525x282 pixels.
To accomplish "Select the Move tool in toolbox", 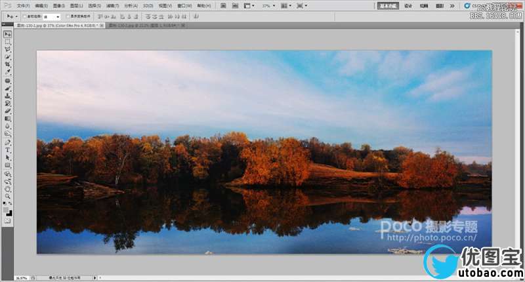I will click(x=7, y=34).
